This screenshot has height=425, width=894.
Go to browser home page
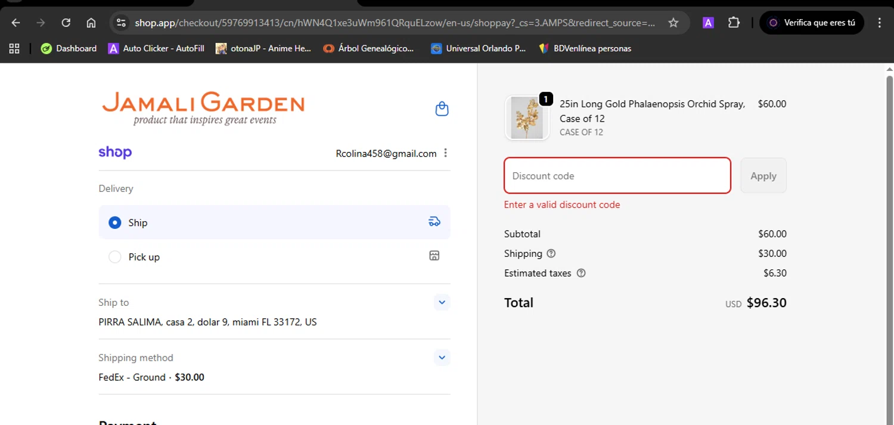[91, 23]
